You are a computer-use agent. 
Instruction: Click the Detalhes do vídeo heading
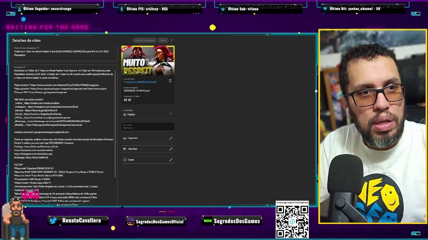tap(26, 40)
